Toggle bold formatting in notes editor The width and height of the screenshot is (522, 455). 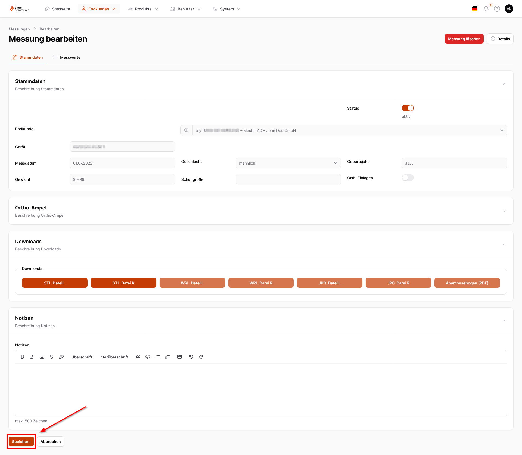click(22, 357)
